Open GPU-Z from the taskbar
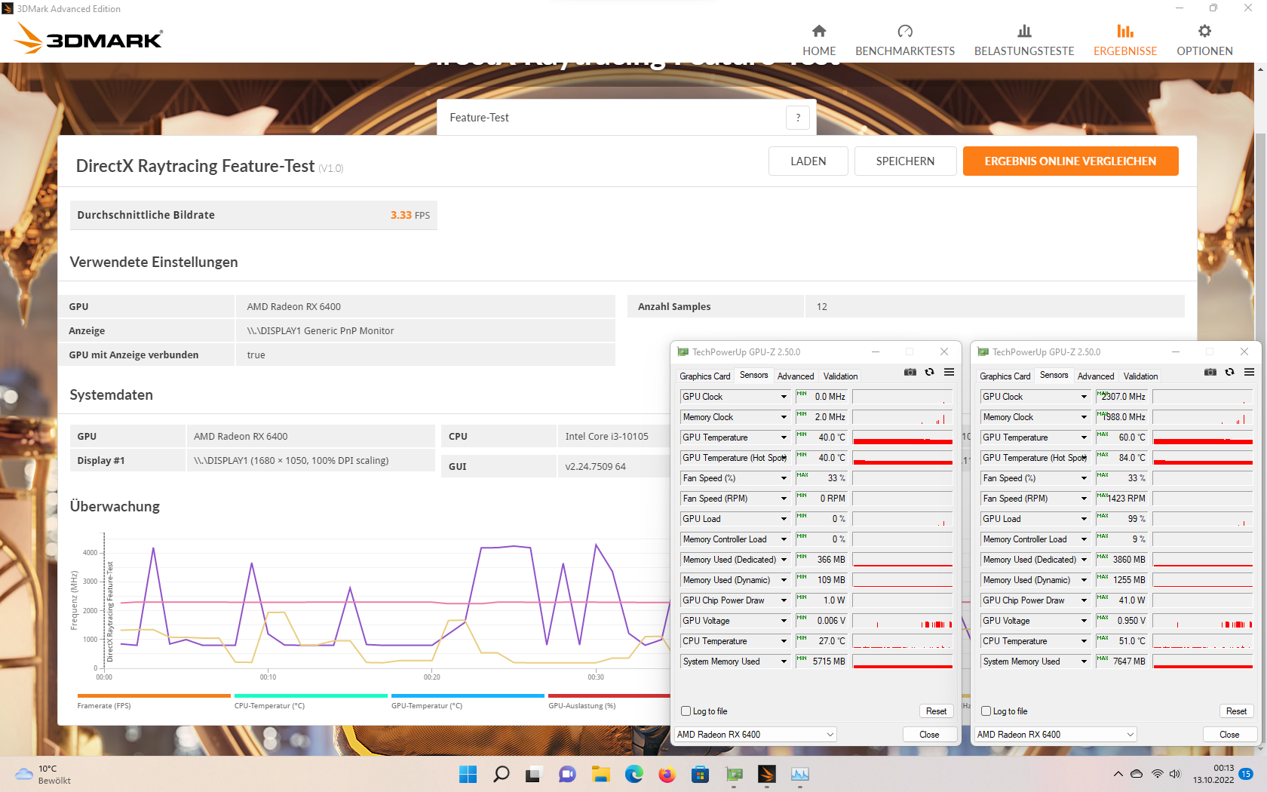The image size is (1267, 792). pyautogui.click(x=735, y=774)
